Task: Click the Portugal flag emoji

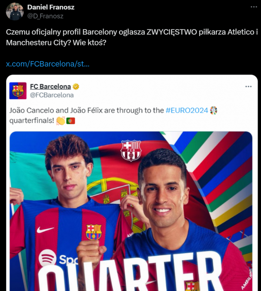Action: click(x=70, y=121)
